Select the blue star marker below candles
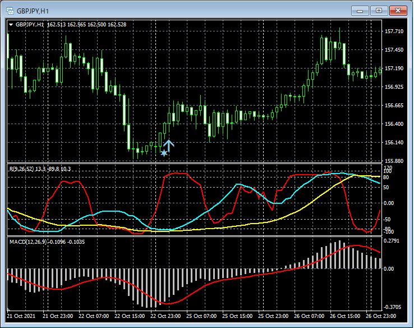The image size is (414, 328). click(x=164, y=153)
